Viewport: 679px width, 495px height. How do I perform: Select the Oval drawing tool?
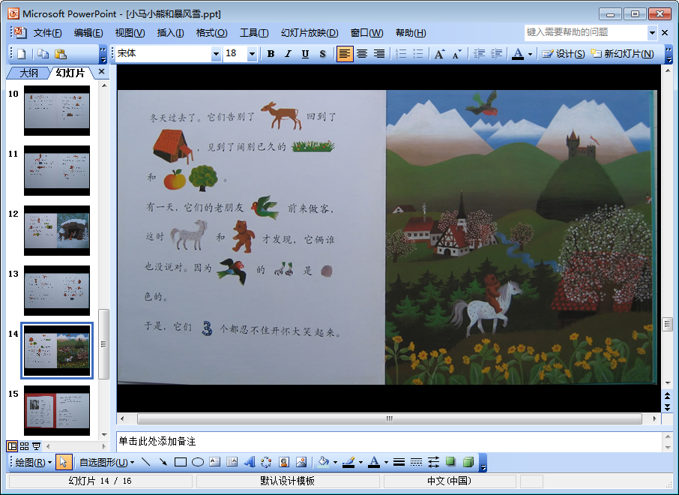tap(198, 463)
